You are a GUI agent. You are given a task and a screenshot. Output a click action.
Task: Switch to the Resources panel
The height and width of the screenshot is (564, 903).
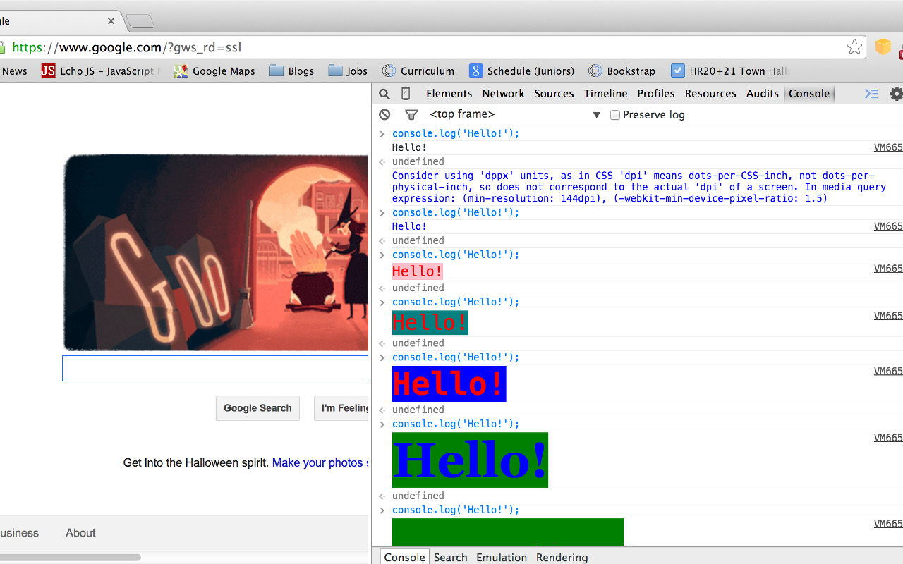coord(710,93)
